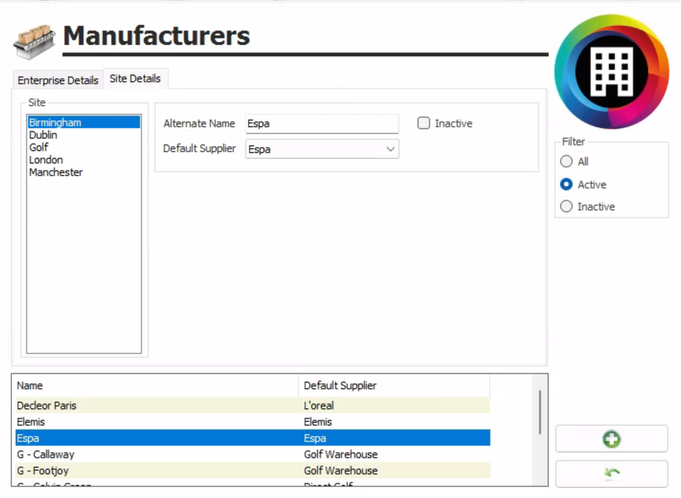Screen dimensions: 682x498
Task: Choose the Active filter option
Action: (x=566, y=184)
